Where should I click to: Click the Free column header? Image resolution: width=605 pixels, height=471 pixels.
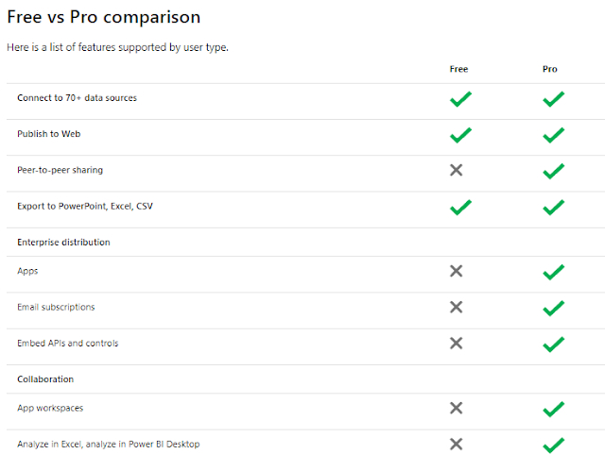[458, 69]
